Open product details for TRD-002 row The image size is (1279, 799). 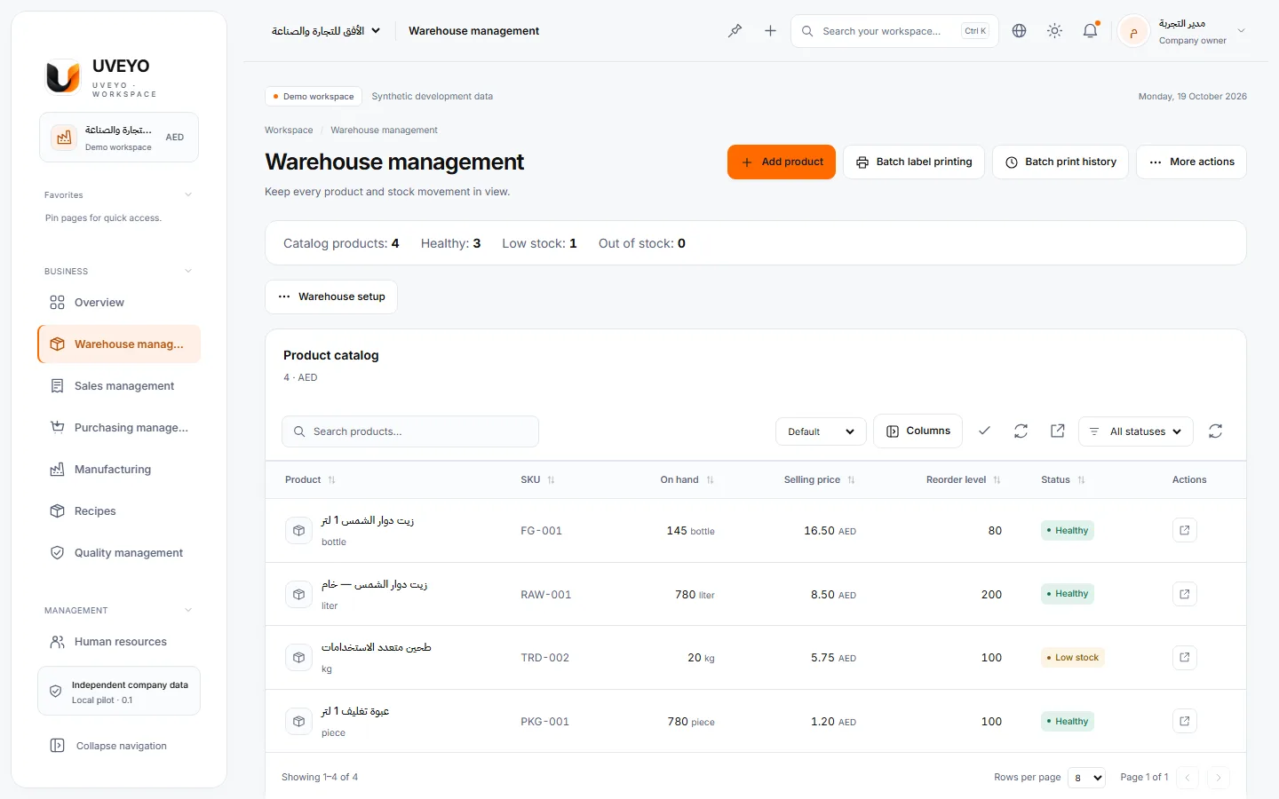(1184, 658)
